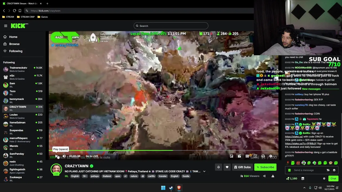Select the carlife tag
Viewport: 342px width, 192px height.
tap(151, 176)
